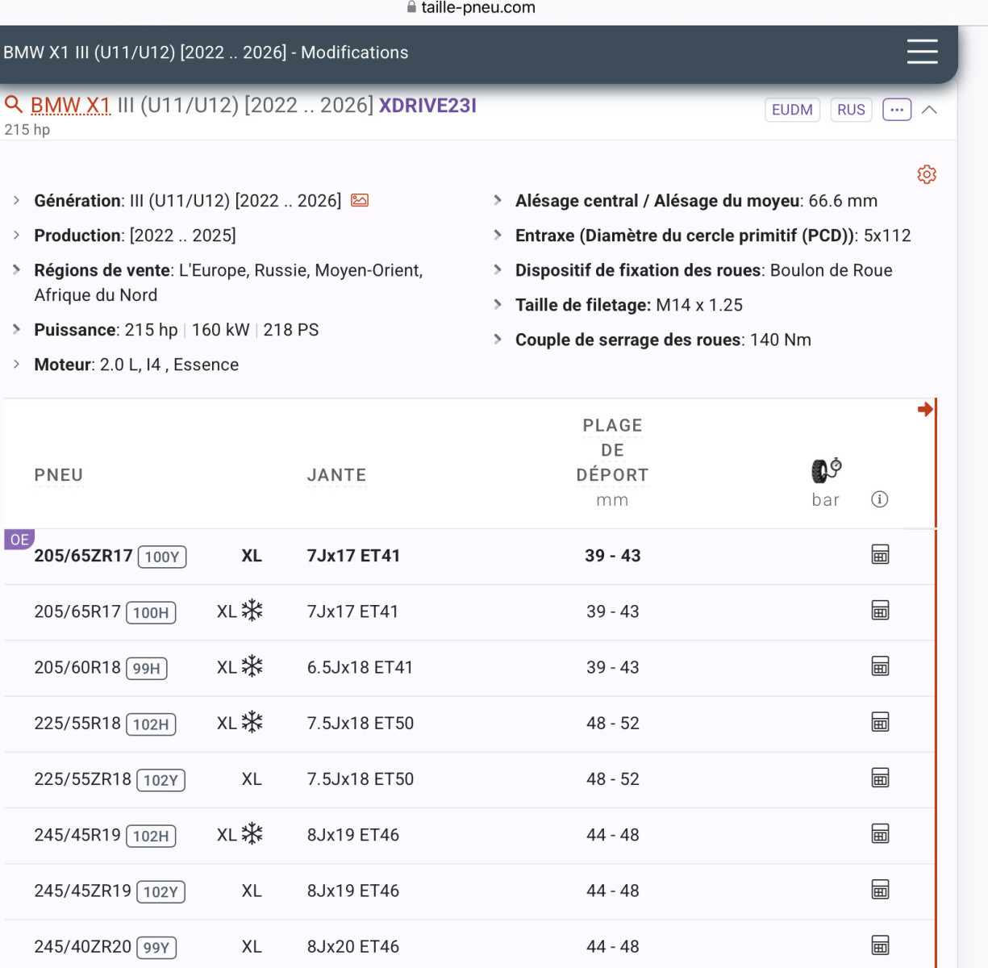Expand the Couple de serrage chevron

pos(498,339)
